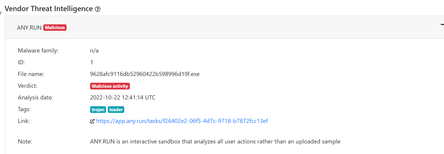Click the File name label
Screen dimensions: 444x154
[31, 74]
